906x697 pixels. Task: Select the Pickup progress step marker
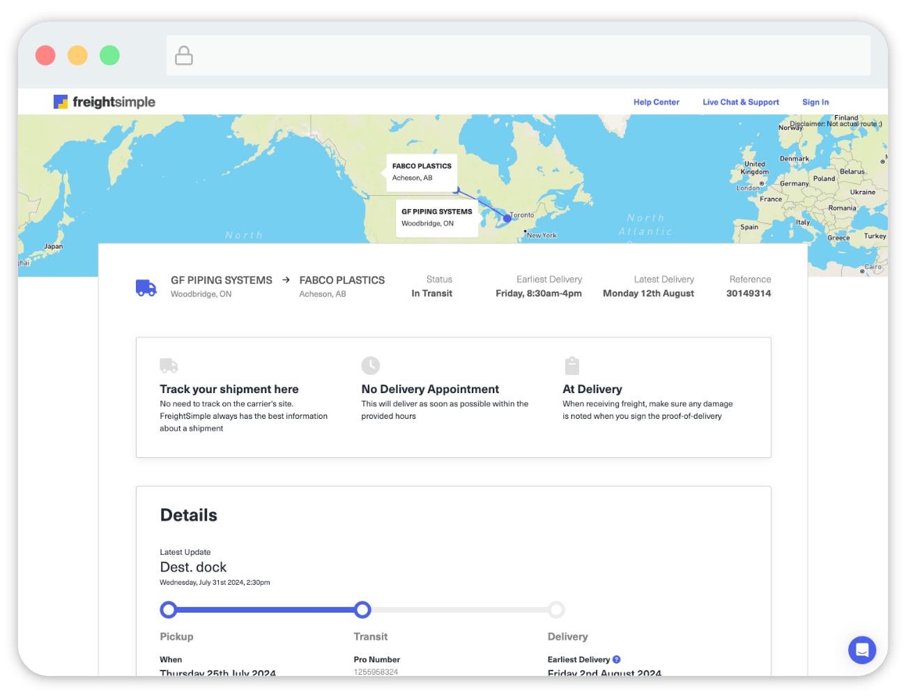(x=169, y=610)
